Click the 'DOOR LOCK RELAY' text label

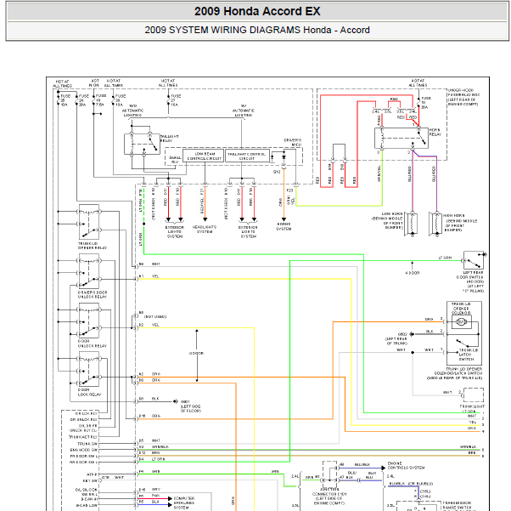coord(89,392)
